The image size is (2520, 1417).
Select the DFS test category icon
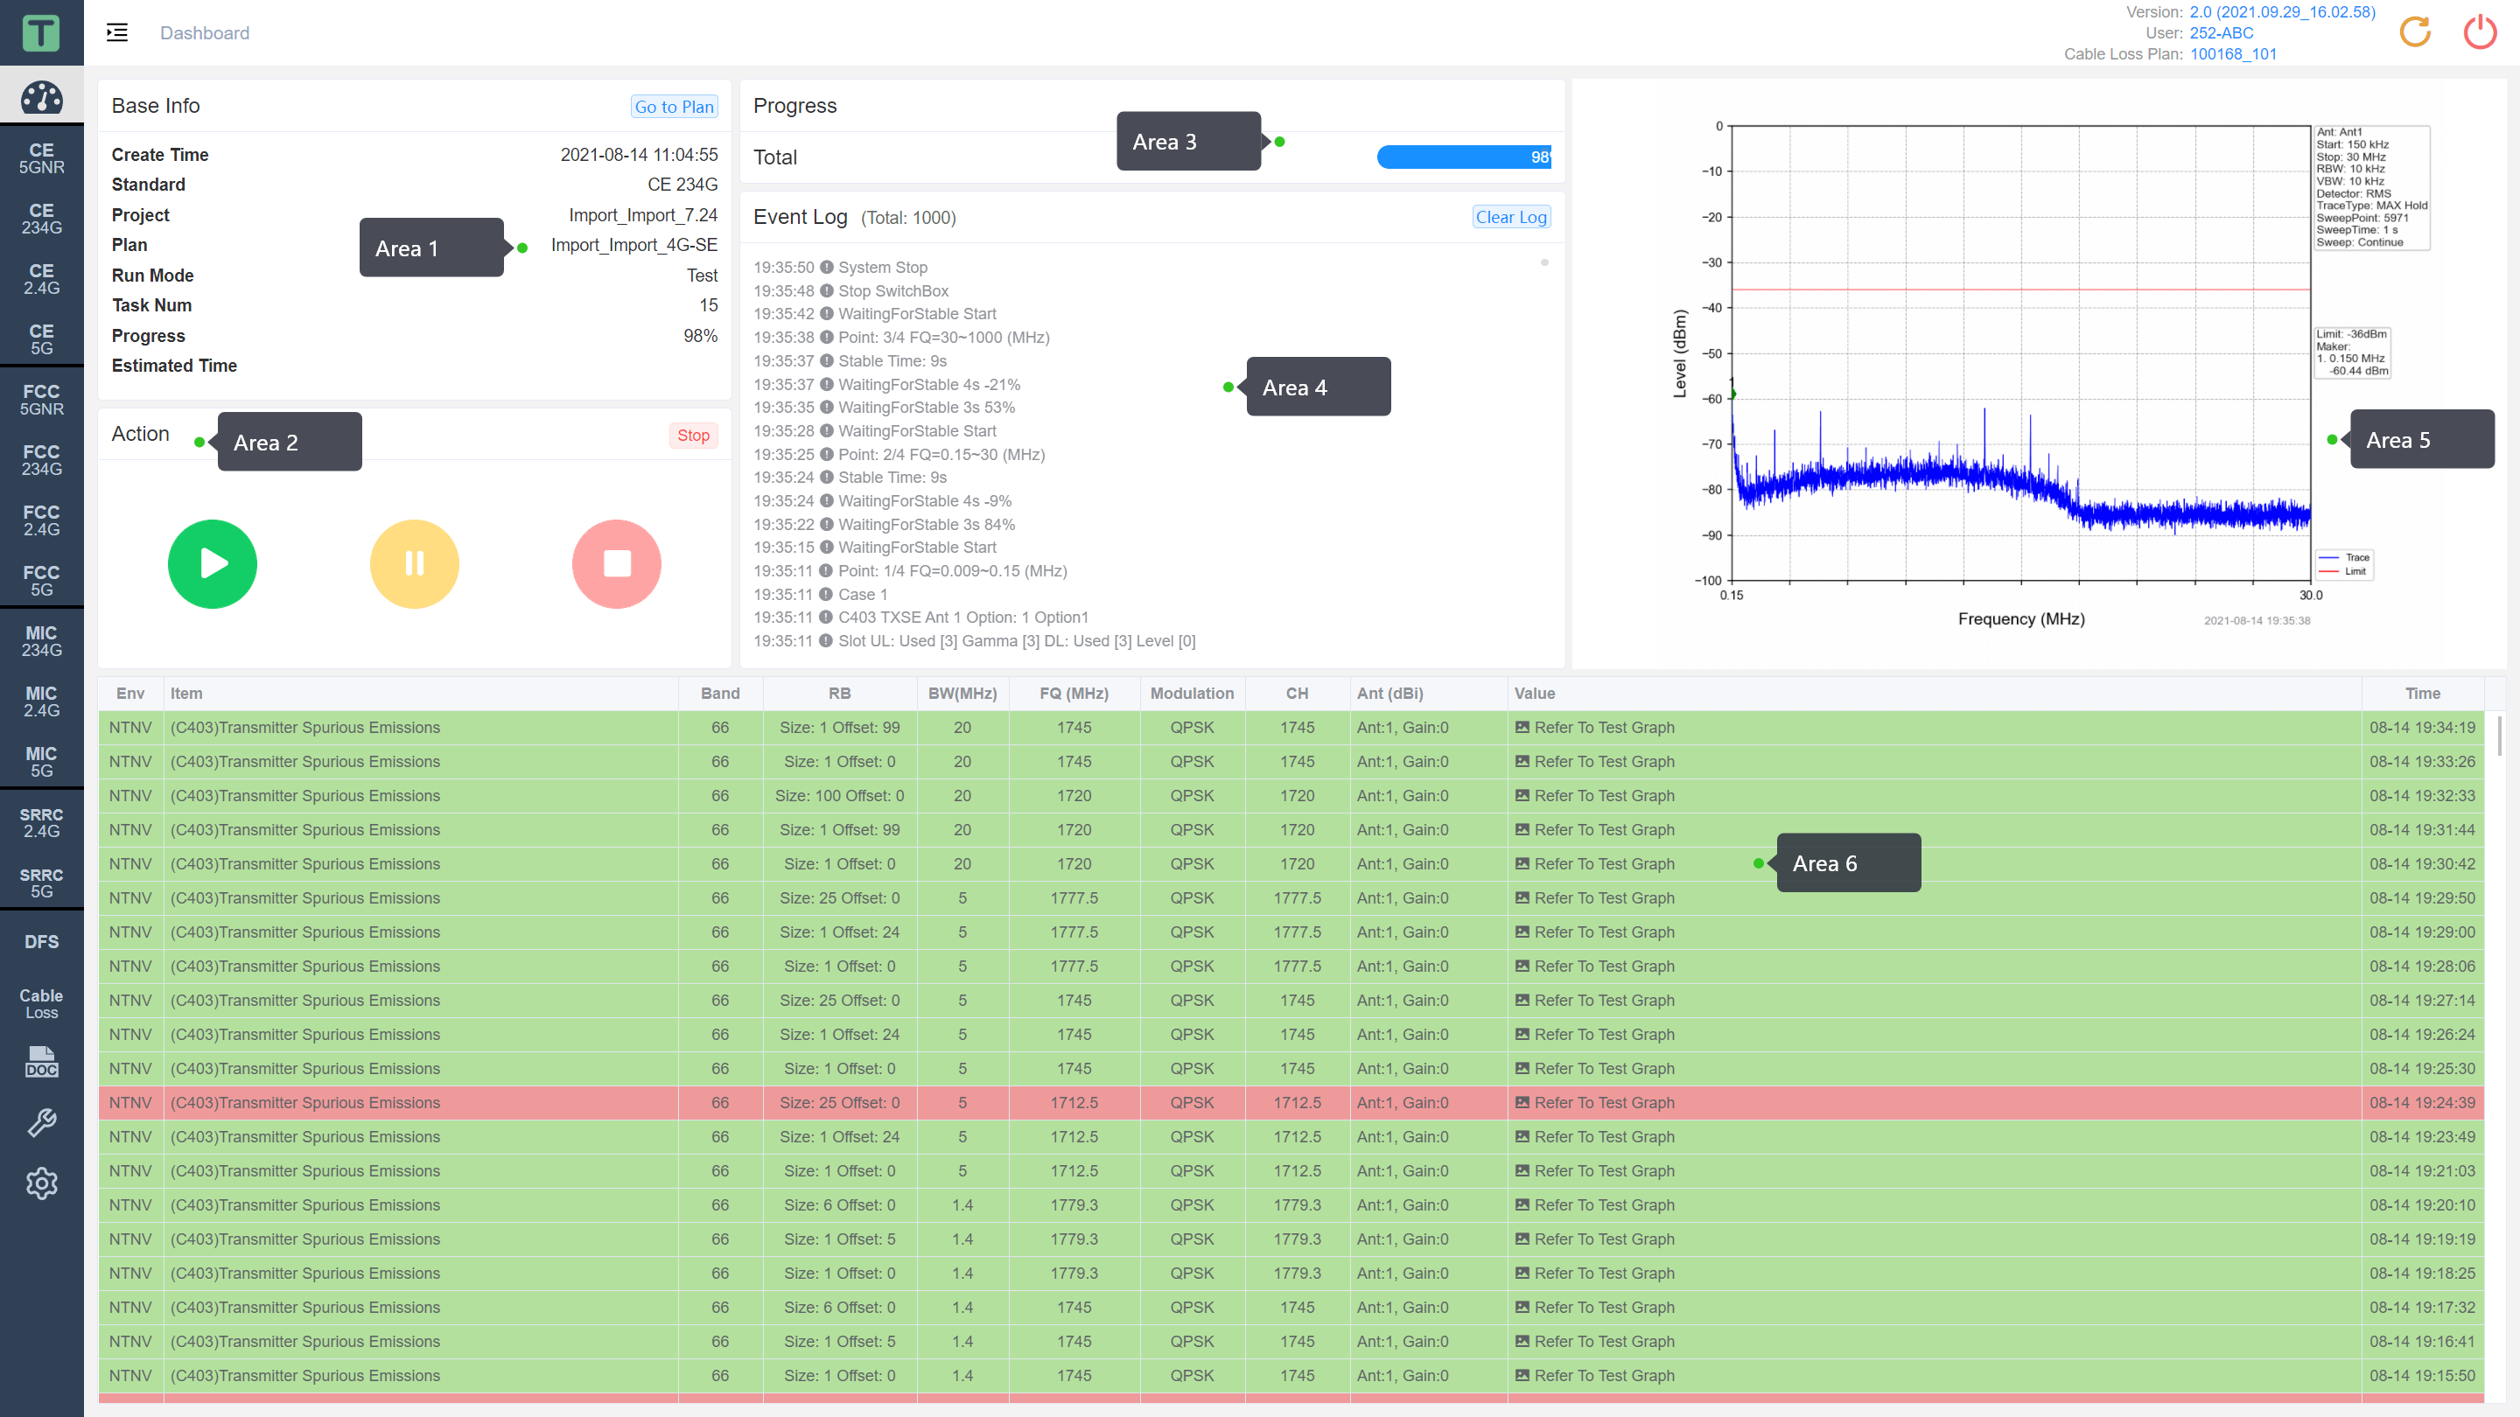tap(41, 941)
